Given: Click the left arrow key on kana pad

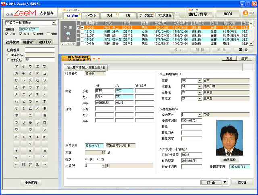Looking at the screenshot, I should click(x=17, y=164).
